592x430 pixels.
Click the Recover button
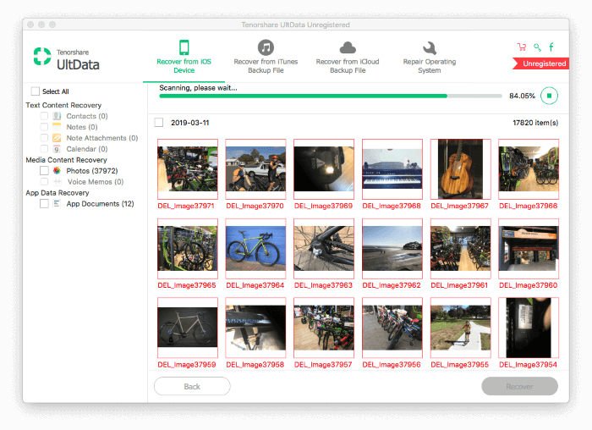coord(519,386)
